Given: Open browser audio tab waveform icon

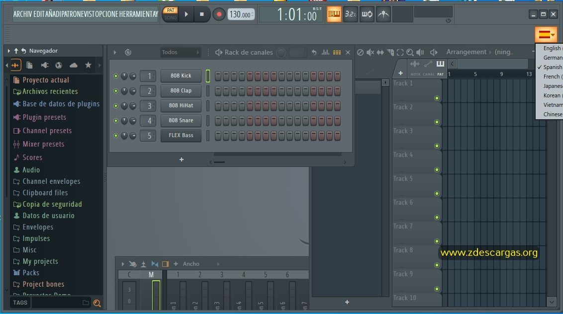Looking at the screenshot, I should point(15,65).
